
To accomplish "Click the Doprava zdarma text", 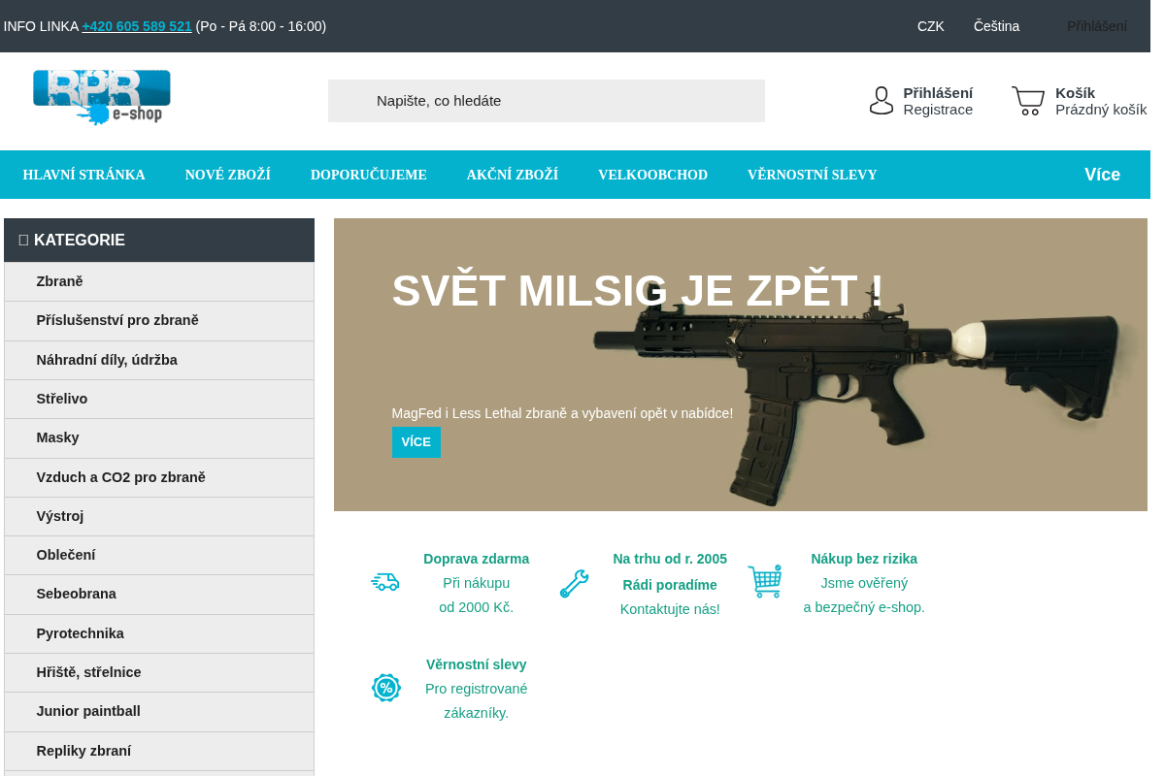I will pyautogui.click(x=477, y=559).
